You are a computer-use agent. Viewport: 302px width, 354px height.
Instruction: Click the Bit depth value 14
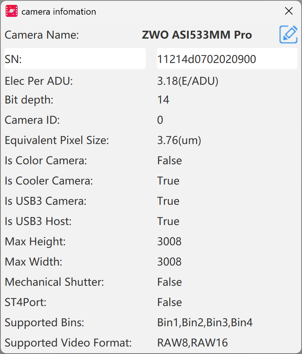tap(163, 100)
